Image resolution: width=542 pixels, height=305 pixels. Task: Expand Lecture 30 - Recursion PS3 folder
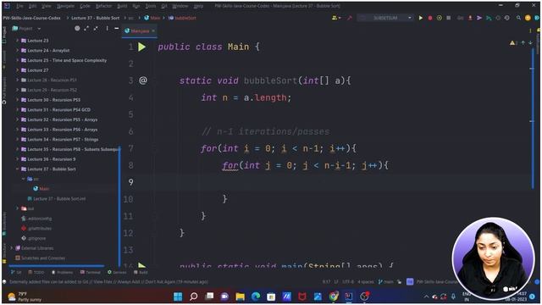tap(17, 100)
